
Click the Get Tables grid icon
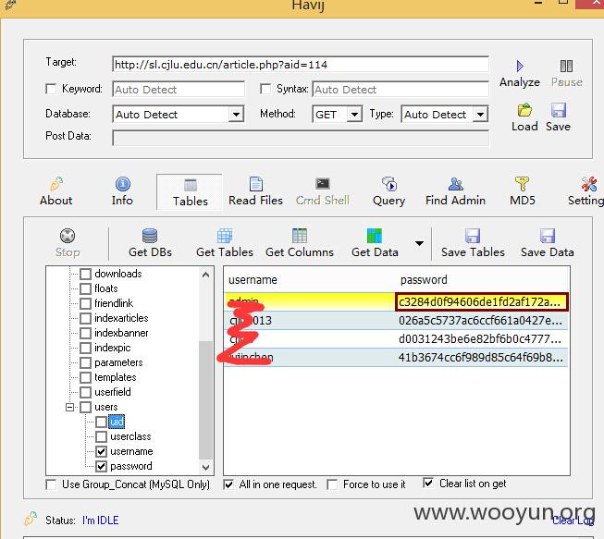point(225,236)
